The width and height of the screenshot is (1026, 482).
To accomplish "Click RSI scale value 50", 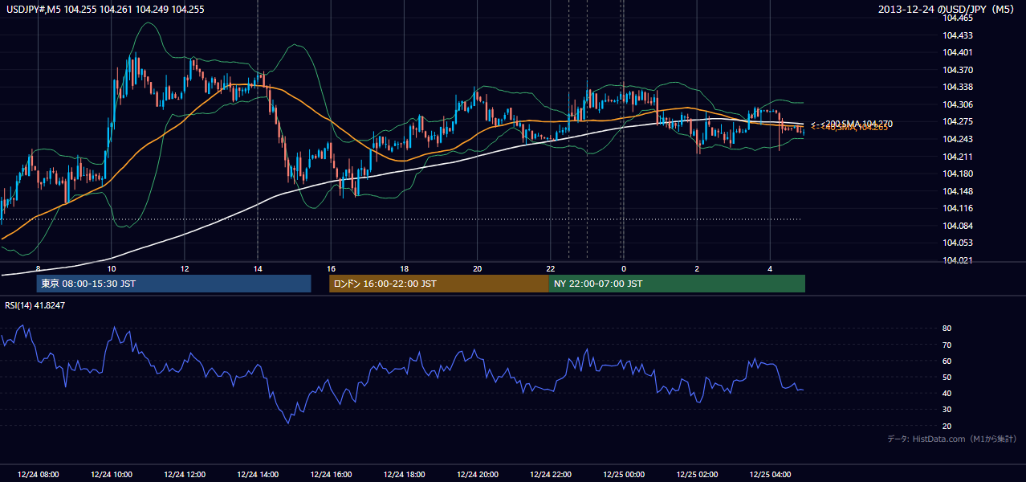I will pyautogui.click(x=947, y=377).
